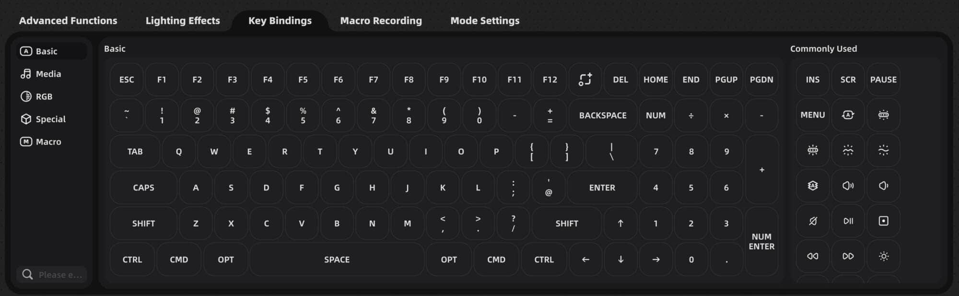Click the MENU key in Commonly Used

coord(812,115)
